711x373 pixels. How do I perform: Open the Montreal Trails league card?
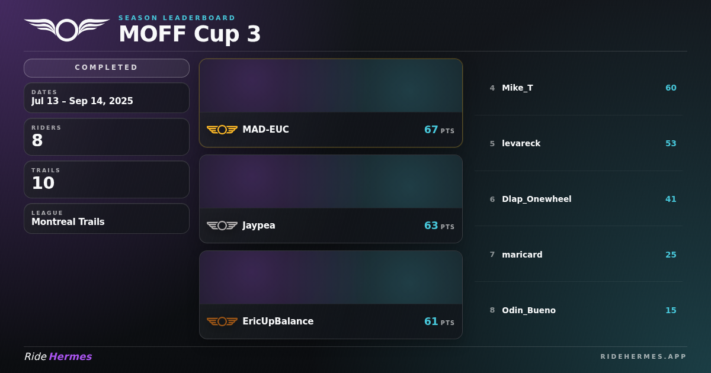point(107,218)
